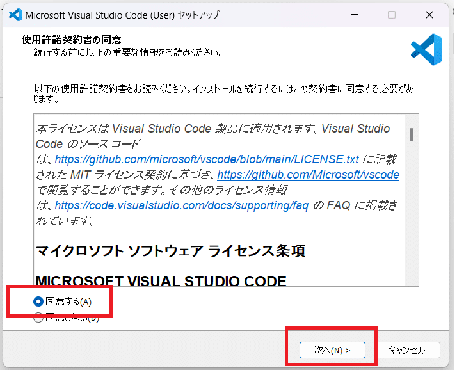Open the github.com/Microsoft/vscode link

point(308,175)
